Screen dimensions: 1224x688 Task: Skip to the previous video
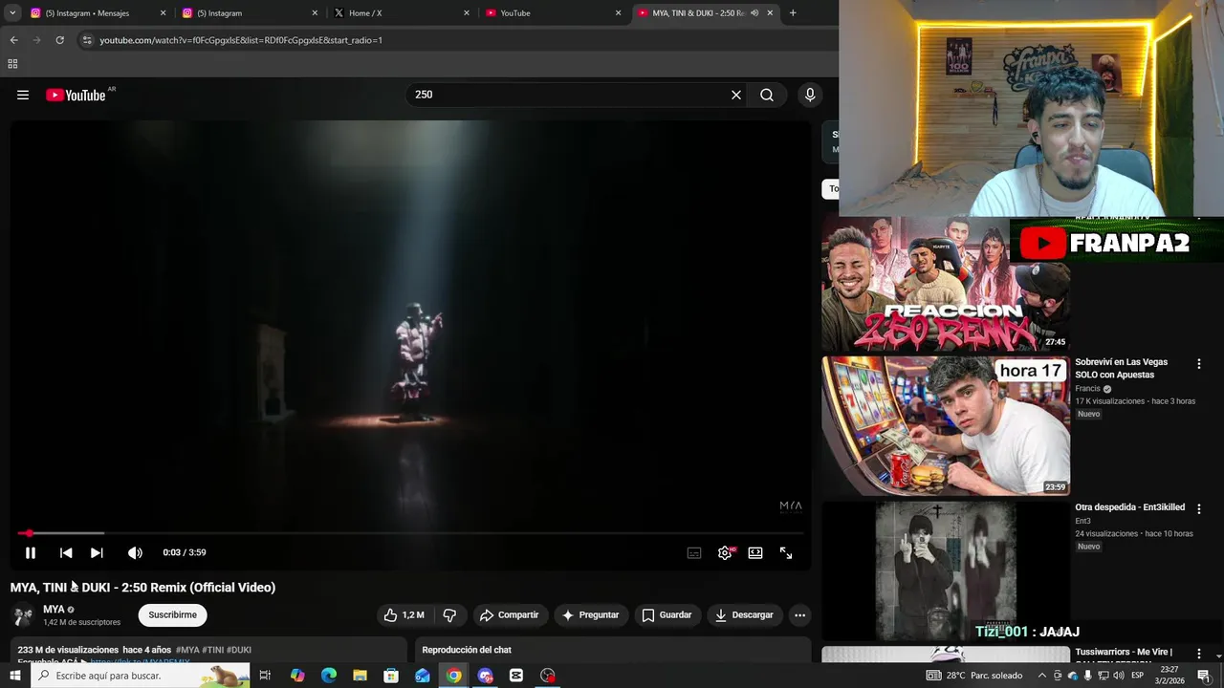click(66, 552)
